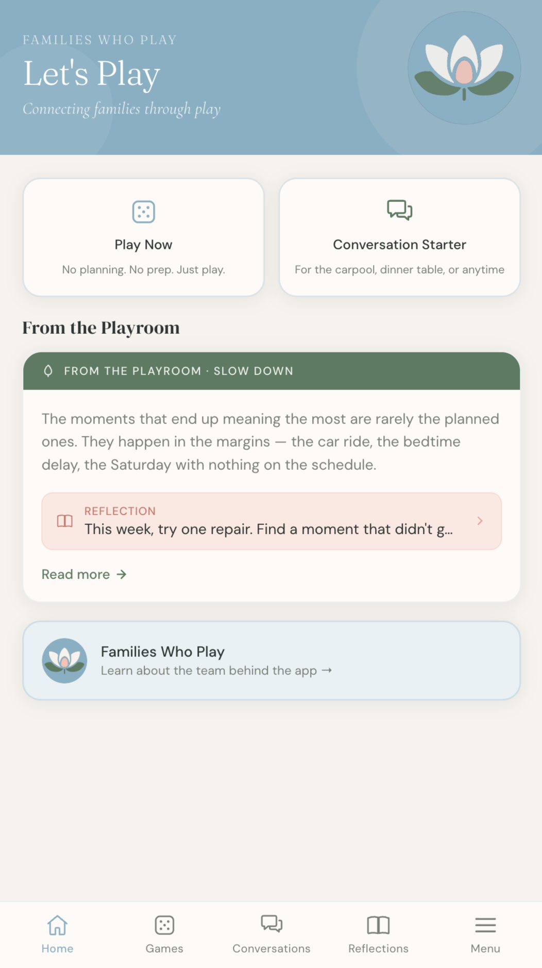Screen dimensions: 542x968
Task: Click the Home house icon in bottom bar
Action: (57, 925)
